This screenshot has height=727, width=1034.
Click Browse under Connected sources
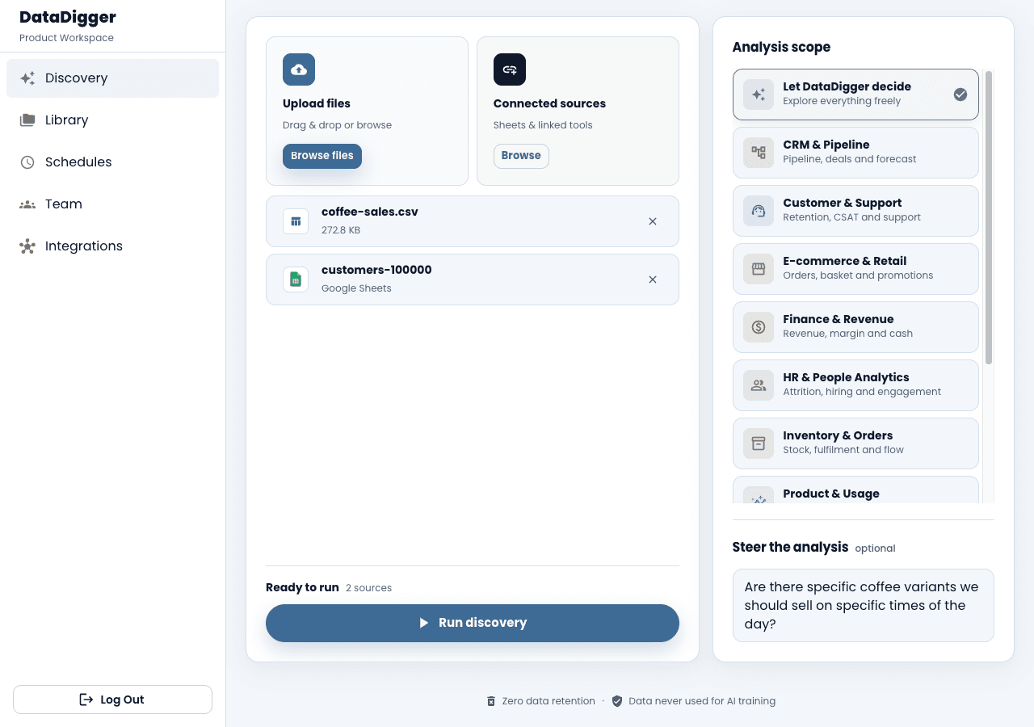coord(521,156)
